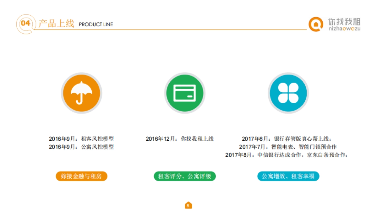Select the 2016年9月 租客风控模型 line
The image size is (377, 212).
tap(81, 139)
